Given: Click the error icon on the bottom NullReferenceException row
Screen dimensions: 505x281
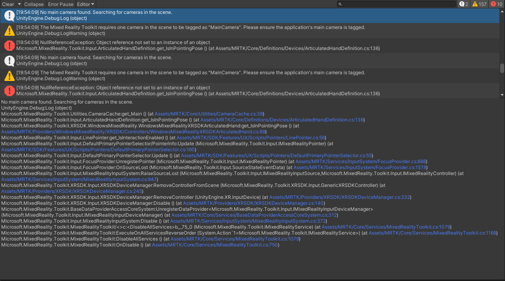Looking at the screenshot, I should (9, 90).
